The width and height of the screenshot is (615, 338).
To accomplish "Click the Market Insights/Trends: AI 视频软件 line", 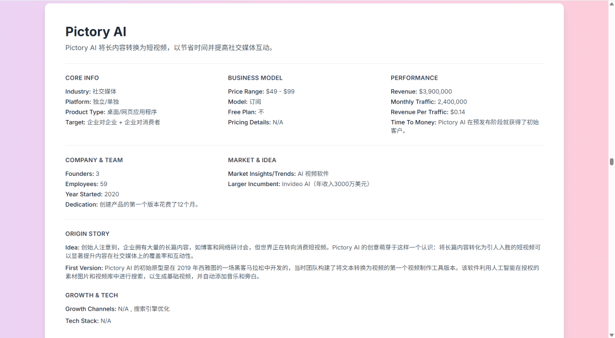I will pyautogui.click(x=278, y=174).
